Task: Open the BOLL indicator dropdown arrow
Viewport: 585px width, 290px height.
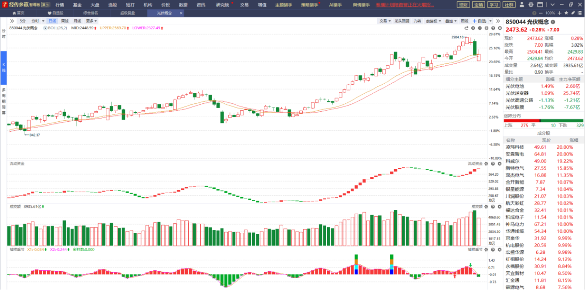Action: point(45,28)
